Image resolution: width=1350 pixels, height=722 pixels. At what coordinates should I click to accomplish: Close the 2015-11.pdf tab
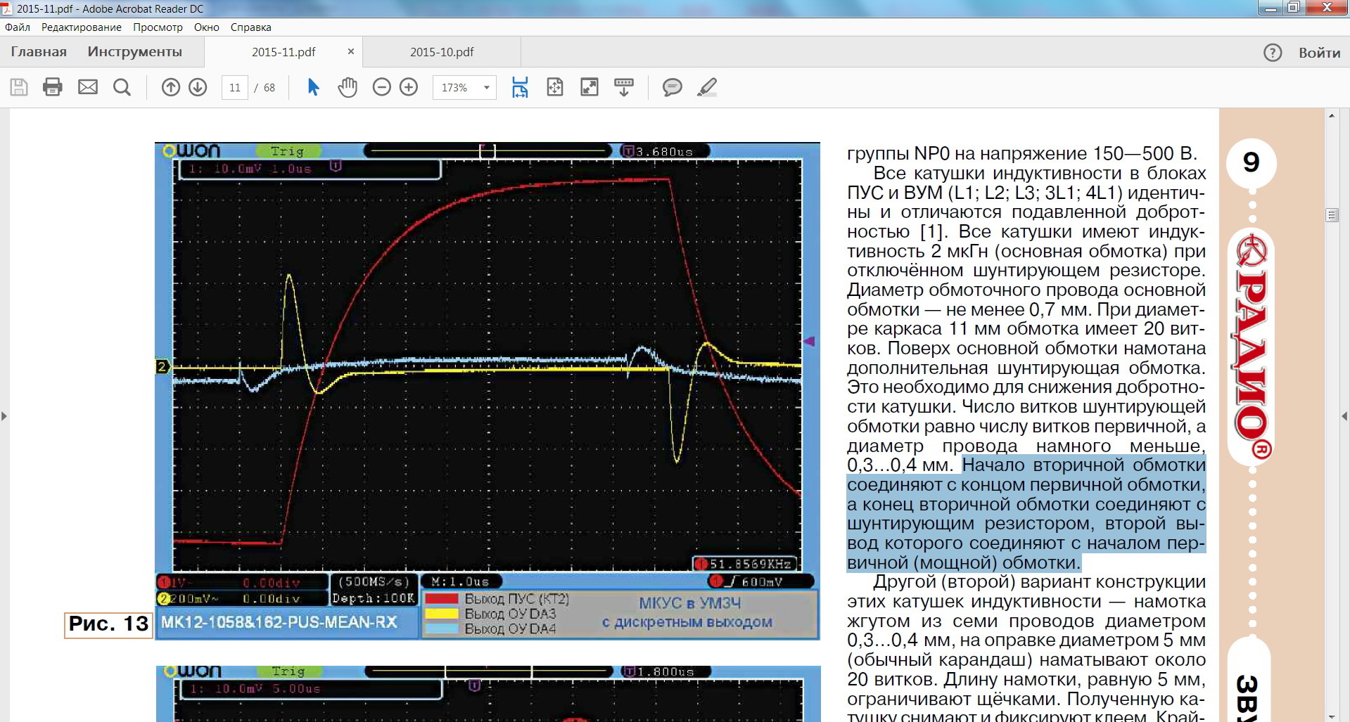351,51
